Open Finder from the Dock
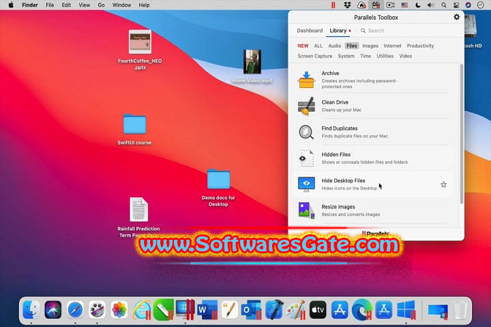The width and height of the screenshot is (491, 327). click(31, 310)
